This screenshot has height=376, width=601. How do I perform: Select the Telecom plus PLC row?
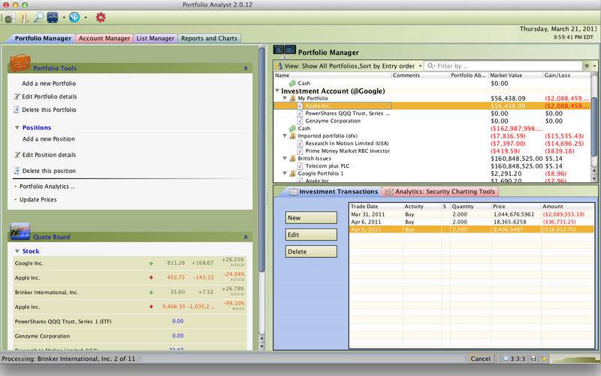click(433, 166)
